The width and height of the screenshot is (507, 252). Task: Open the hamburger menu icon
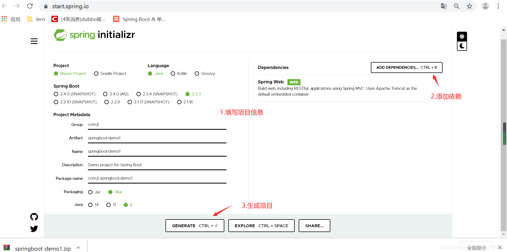tap(34, 41)
